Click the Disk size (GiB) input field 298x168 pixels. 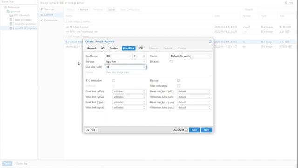click(124, 67)
